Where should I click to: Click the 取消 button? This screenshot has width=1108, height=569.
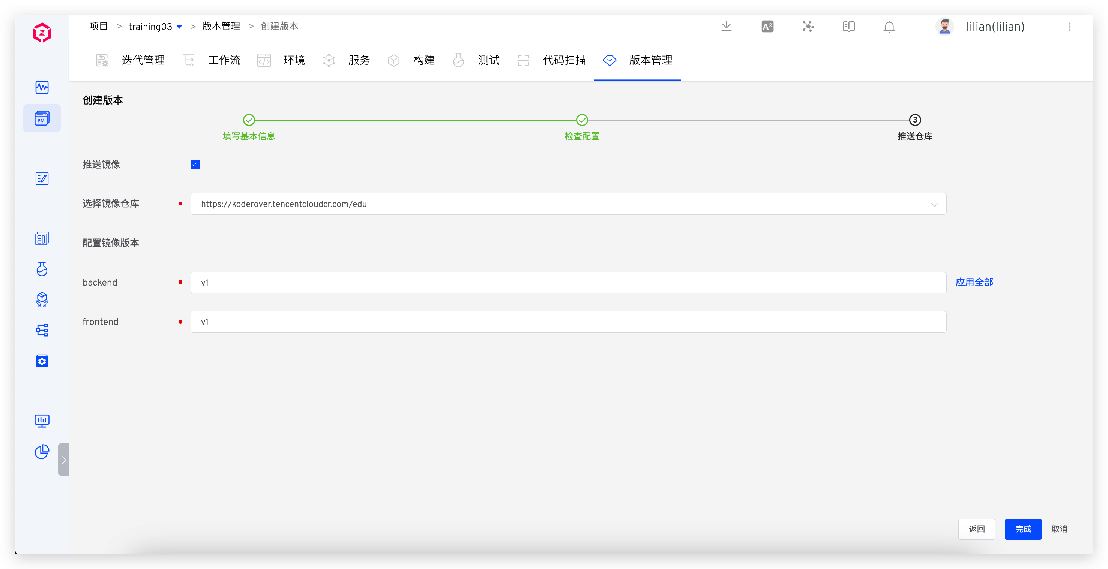pos(1059,529)
